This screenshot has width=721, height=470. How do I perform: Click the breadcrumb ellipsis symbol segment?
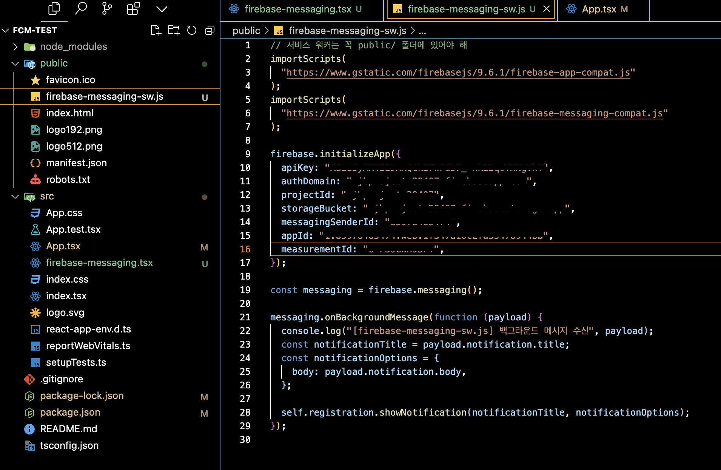tap(422, 31)
